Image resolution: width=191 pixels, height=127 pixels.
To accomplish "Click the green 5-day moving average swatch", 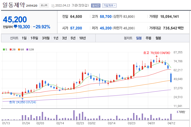I will click(4, 50).
